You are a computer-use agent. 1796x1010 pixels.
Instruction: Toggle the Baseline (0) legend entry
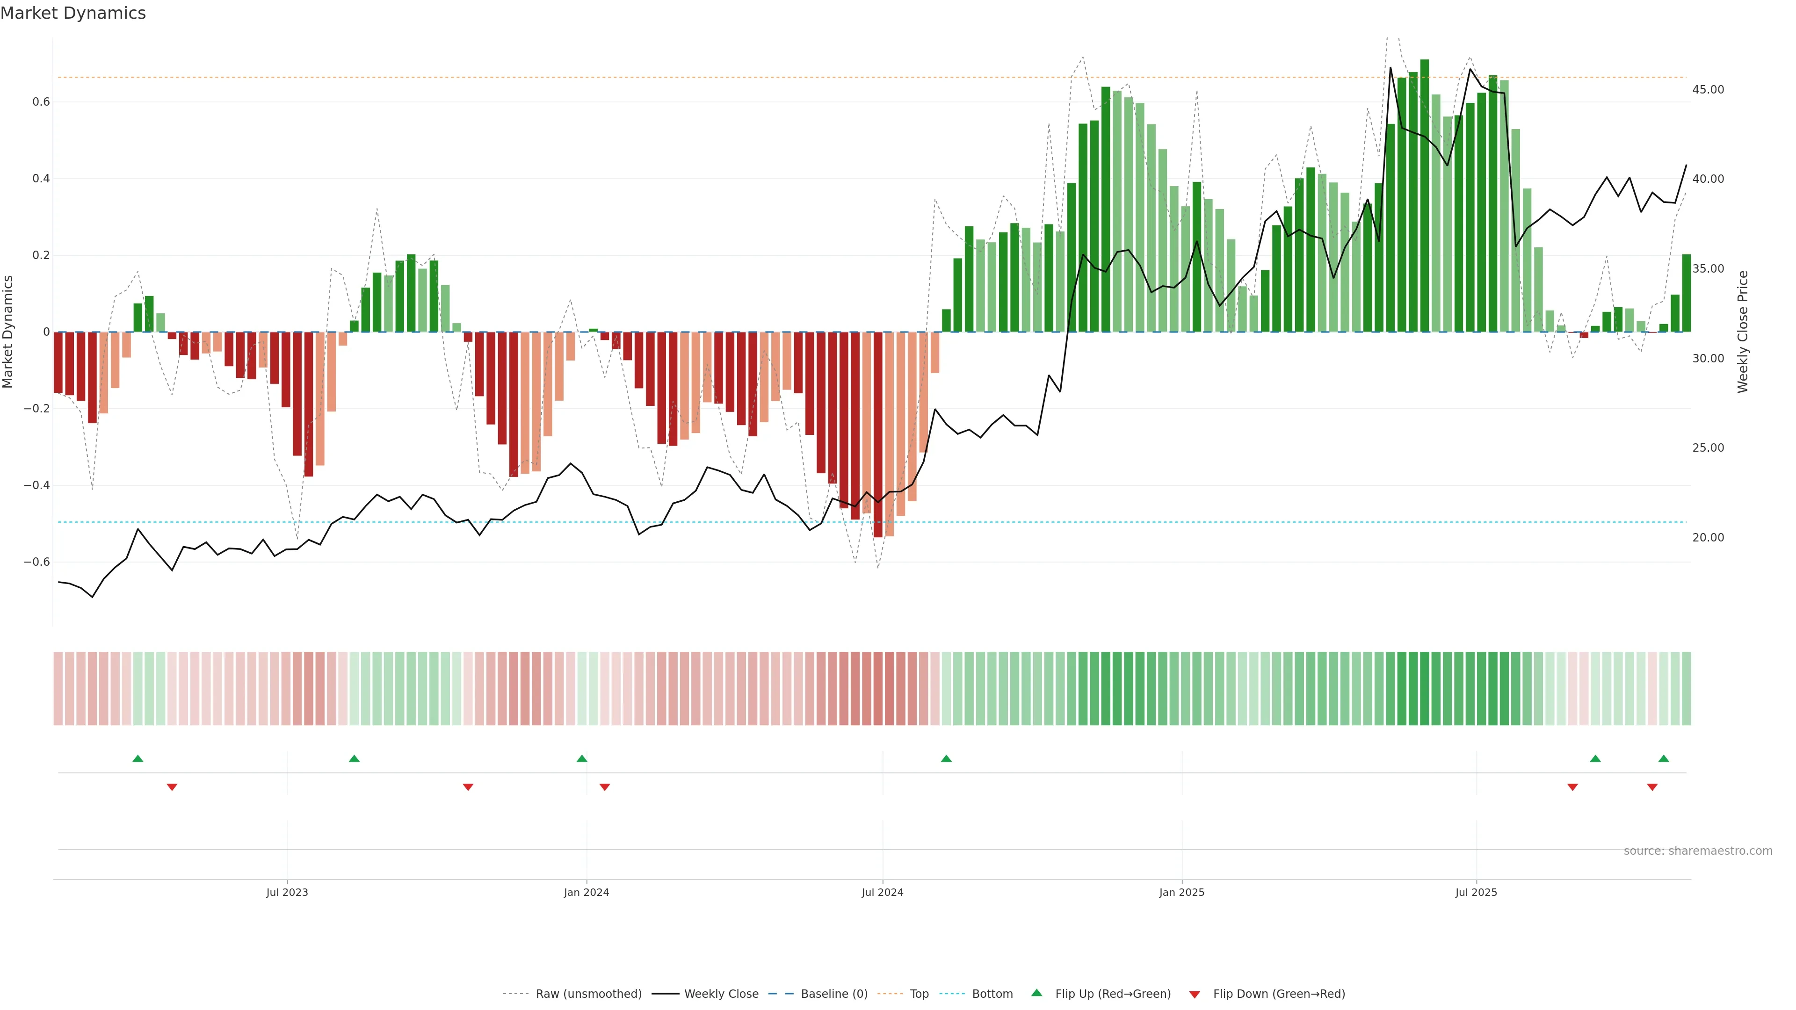pyautogui.click(x=834, y=994)
